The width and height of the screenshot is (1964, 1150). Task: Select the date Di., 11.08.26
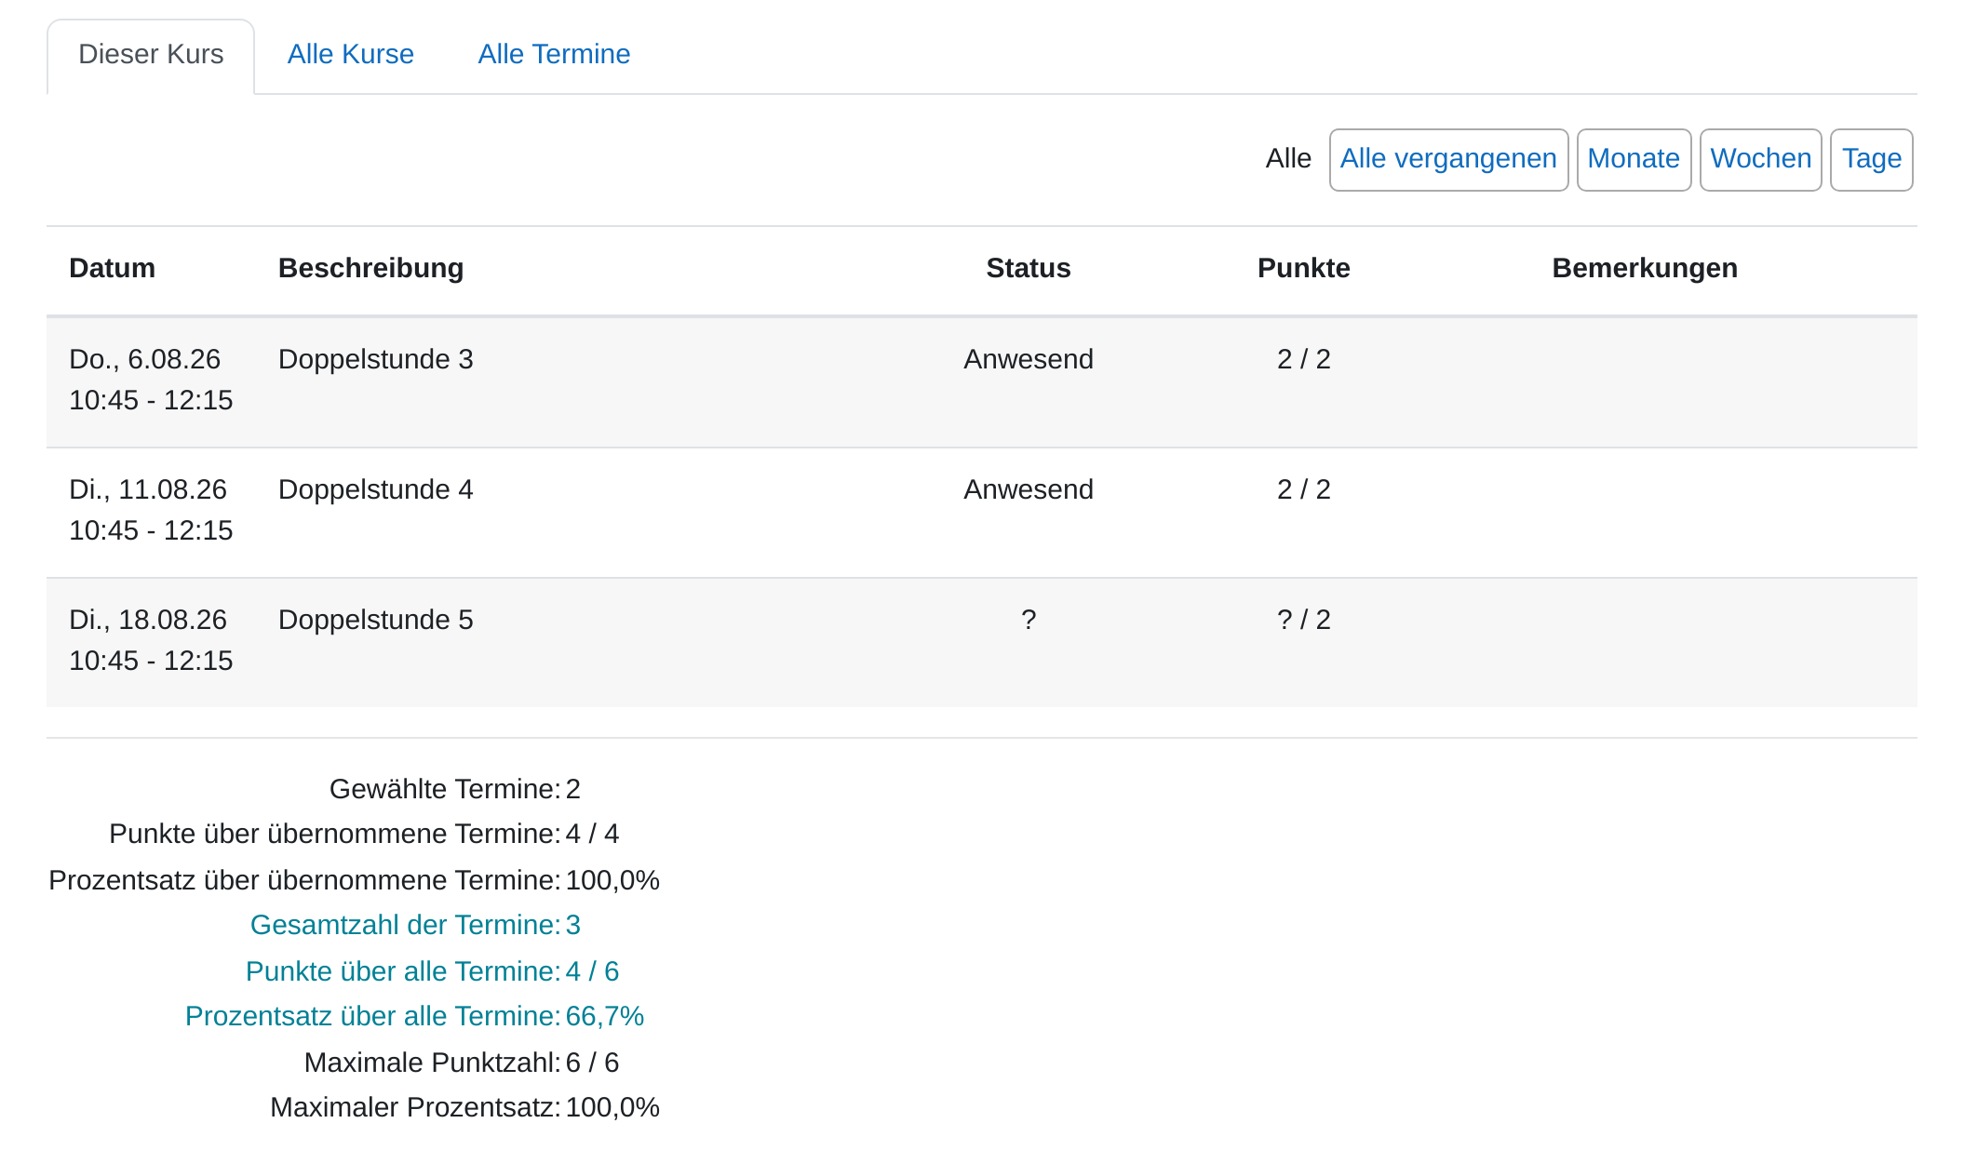(147, 489)
